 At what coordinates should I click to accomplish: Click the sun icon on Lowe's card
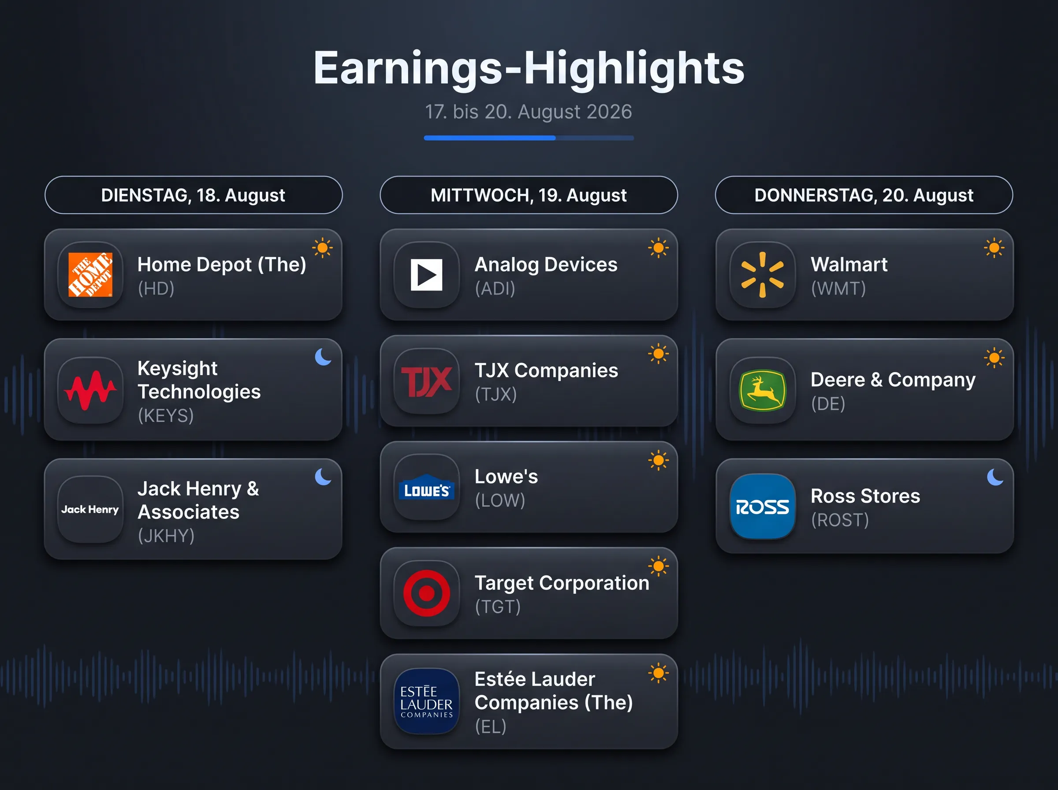658,461
